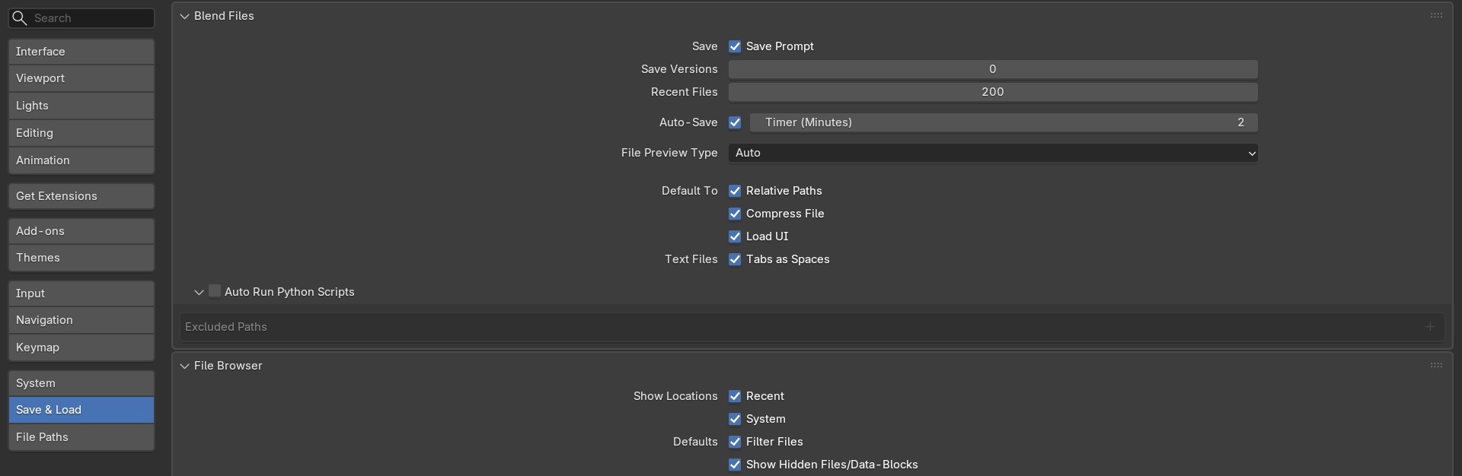The image size is (1462, 476).
Task: Go to Navigation preferences
Action: (81, 320)
